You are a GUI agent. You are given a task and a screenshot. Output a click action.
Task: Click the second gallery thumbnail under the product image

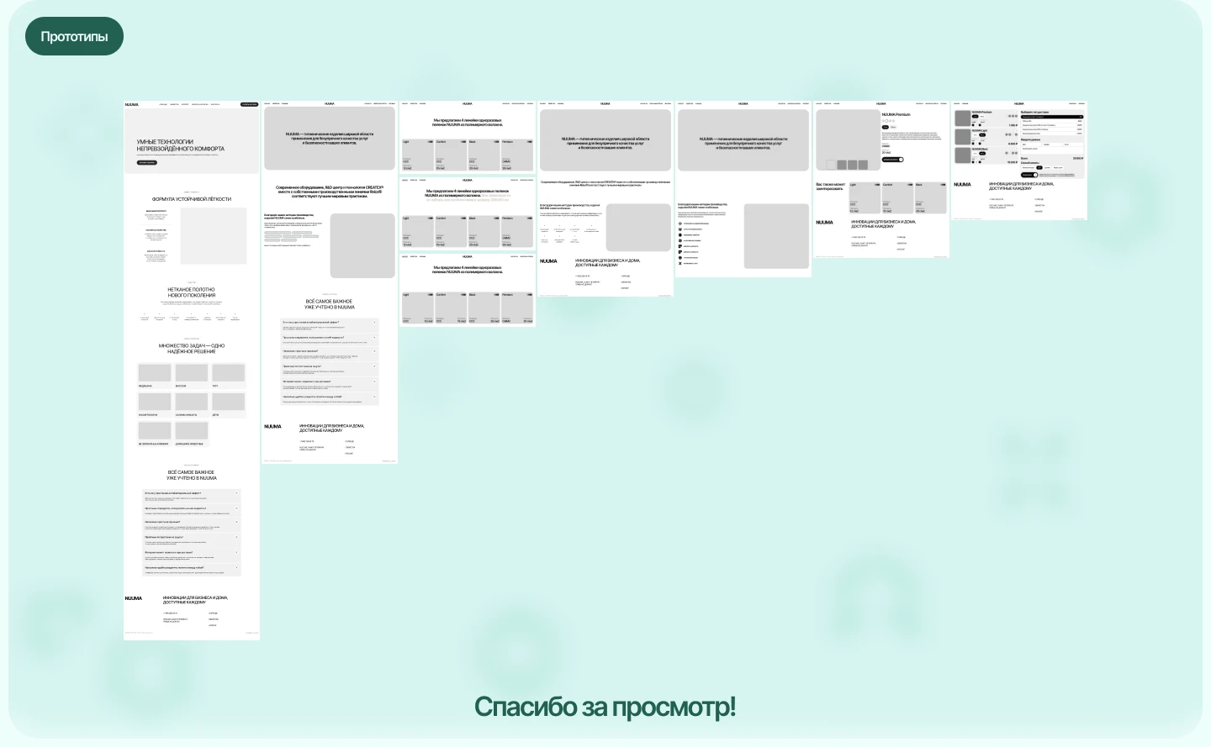842,164
